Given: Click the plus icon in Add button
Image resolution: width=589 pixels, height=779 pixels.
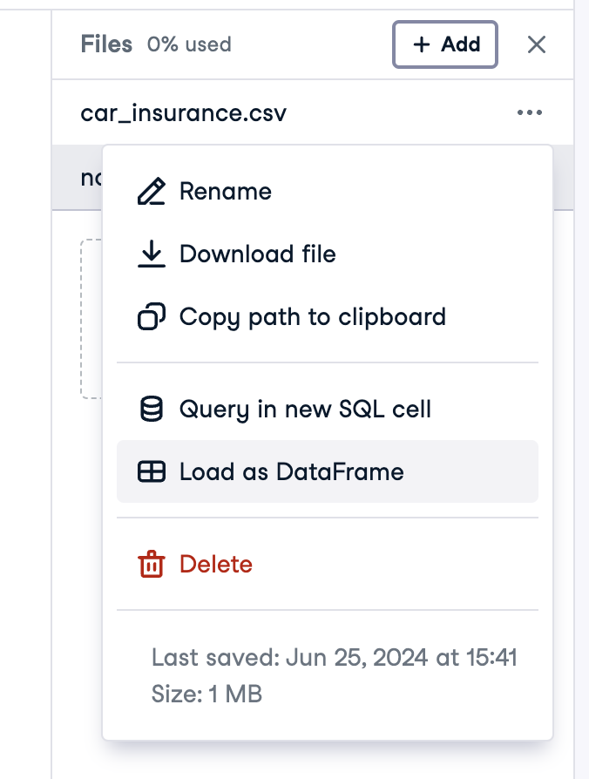Looking at the screenshot, I should [x=422, y=44].
